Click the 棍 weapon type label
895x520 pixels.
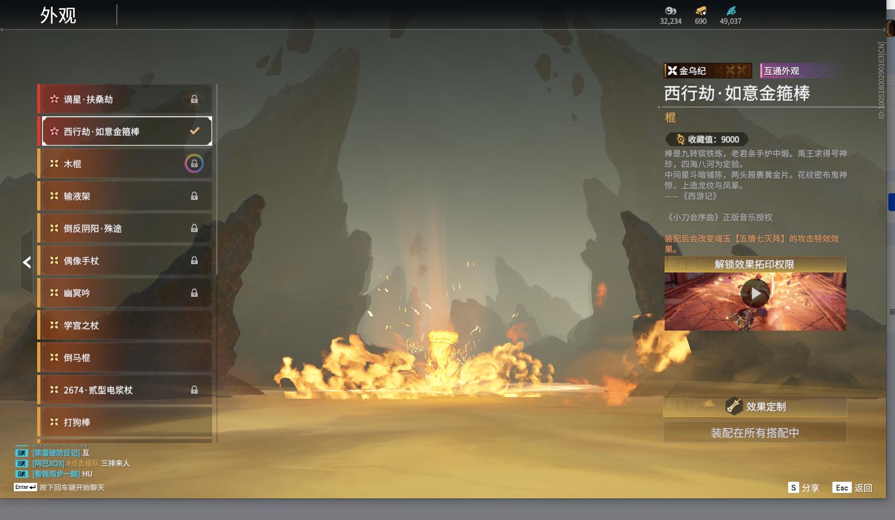pos(670,117)
